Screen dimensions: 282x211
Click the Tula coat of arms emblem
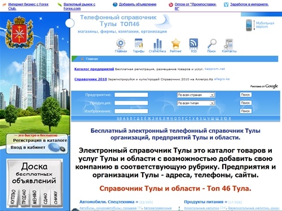pyautogui.click(x=19, y=32)
